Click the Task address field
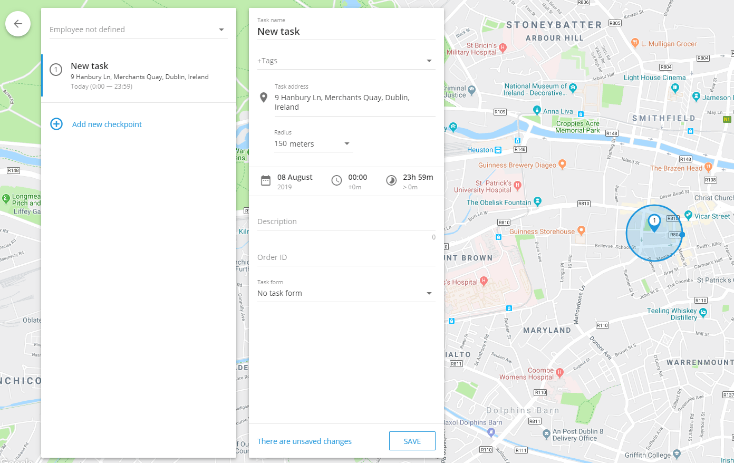Viewport: 734px width, 463px height. (353, 102)
